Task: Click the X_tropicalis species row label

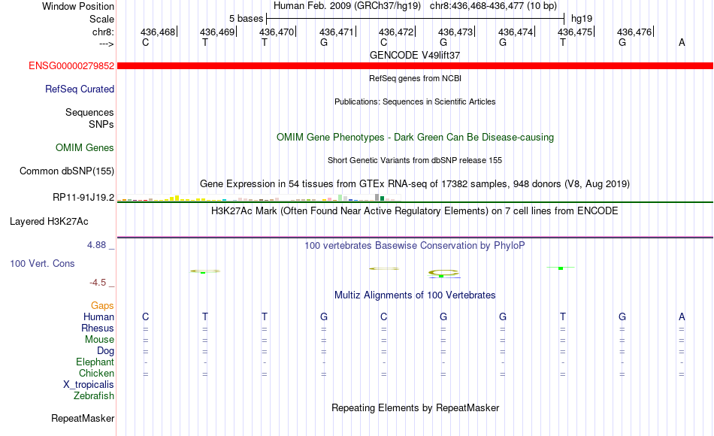Action: point(89,385)
